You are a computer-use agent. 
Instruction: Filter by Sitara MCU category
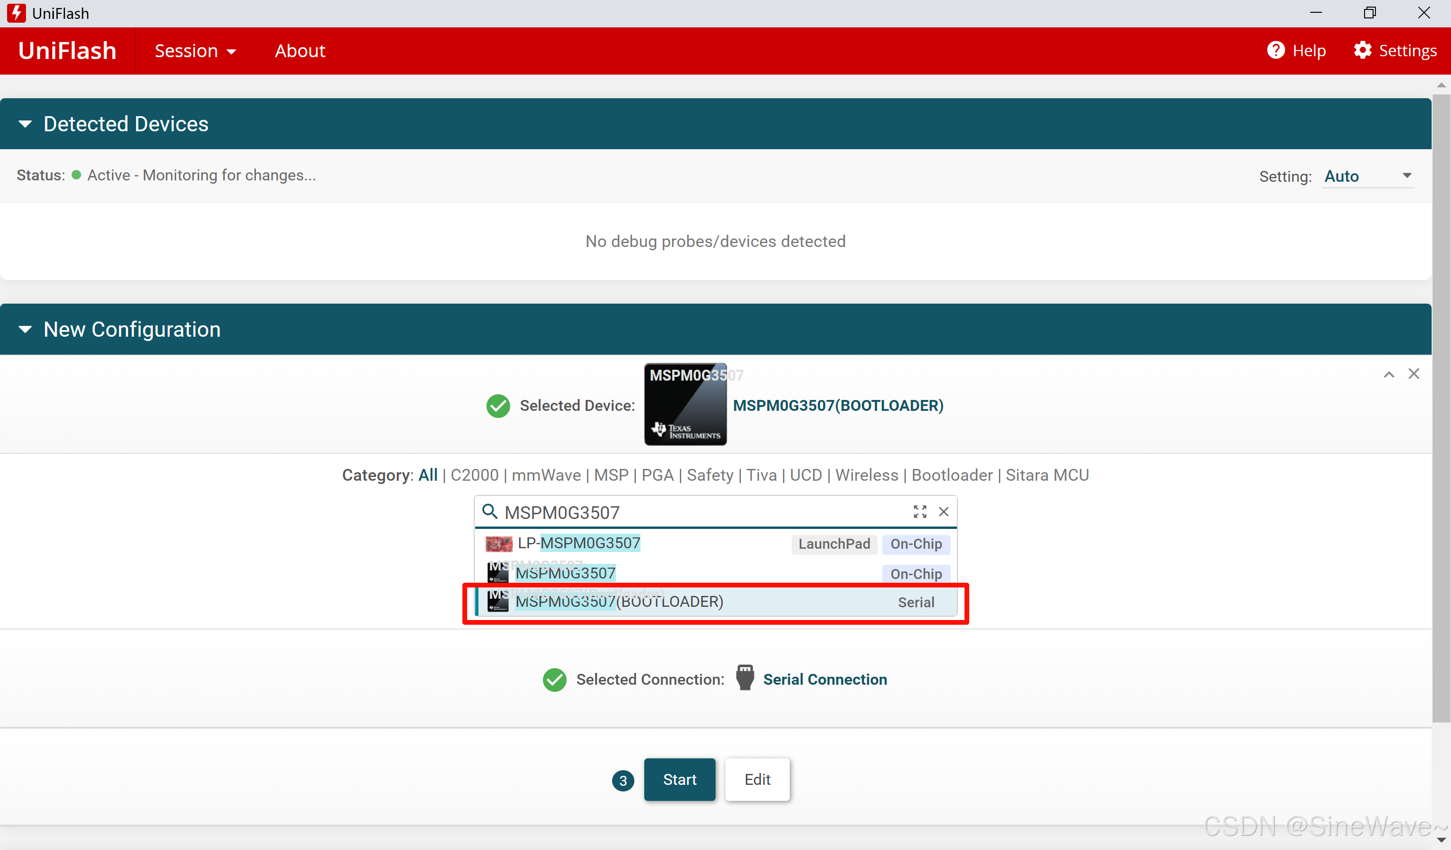click(x=1047, y=475)
